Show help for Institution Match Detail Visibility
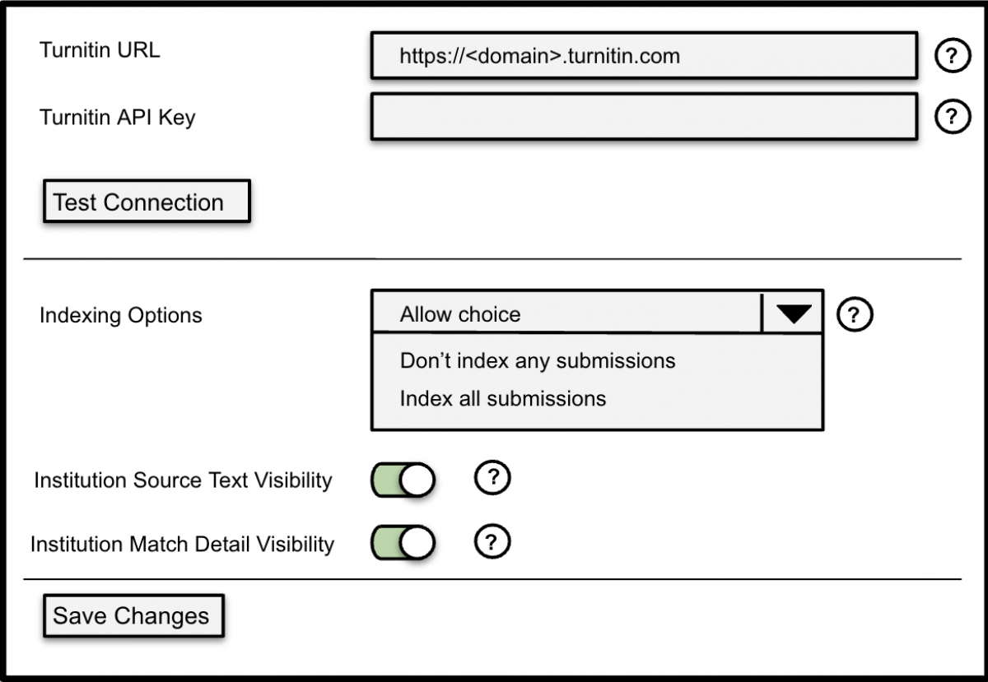 click(x=493, y=541)
